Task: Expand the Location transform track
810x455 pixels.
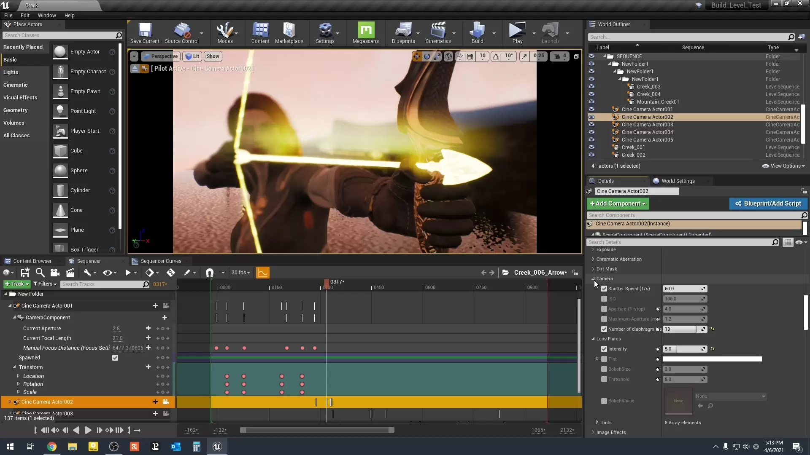Action: pyautogui.click(x=18, y=376)
